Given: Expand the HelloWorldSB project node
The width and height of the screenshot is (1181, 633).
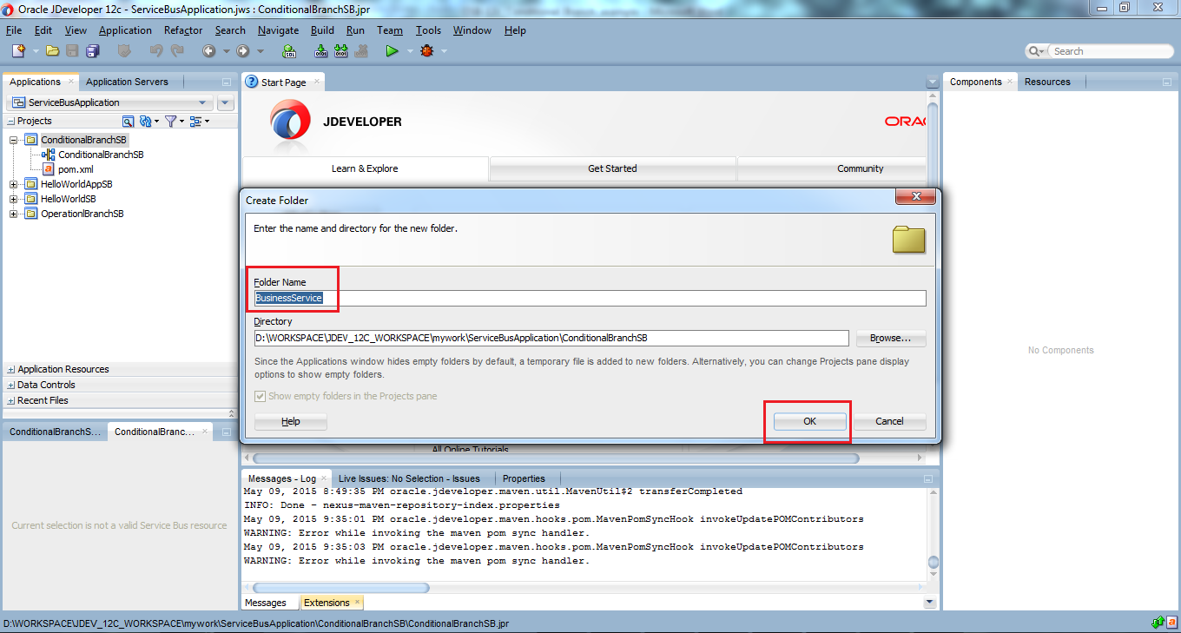Looking at the screenshot, I should (14, 199).
